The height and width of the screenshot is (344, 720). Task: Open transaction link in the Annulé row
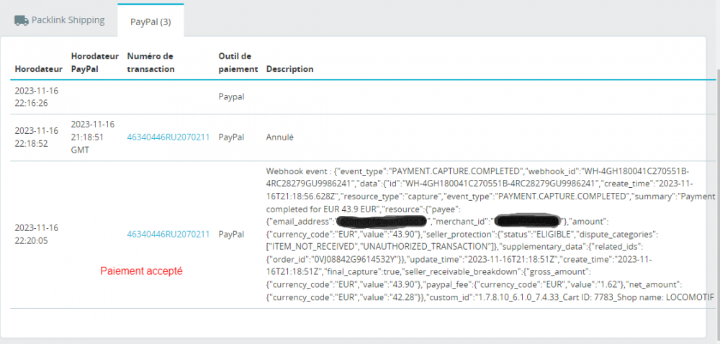[x=168, y=136]
